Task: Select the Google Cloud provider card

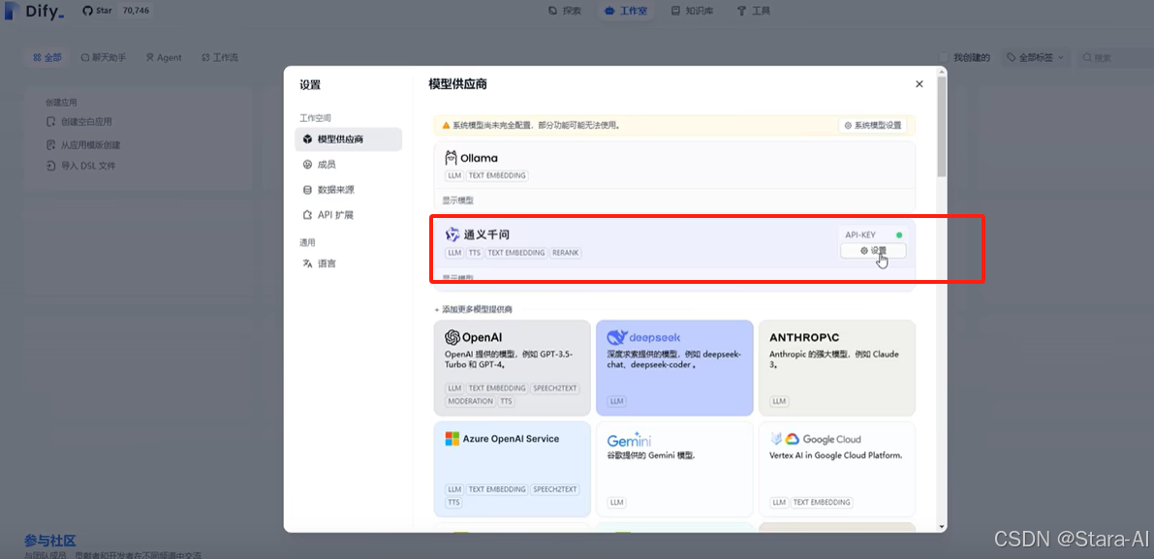Action: tap(837, 469)
